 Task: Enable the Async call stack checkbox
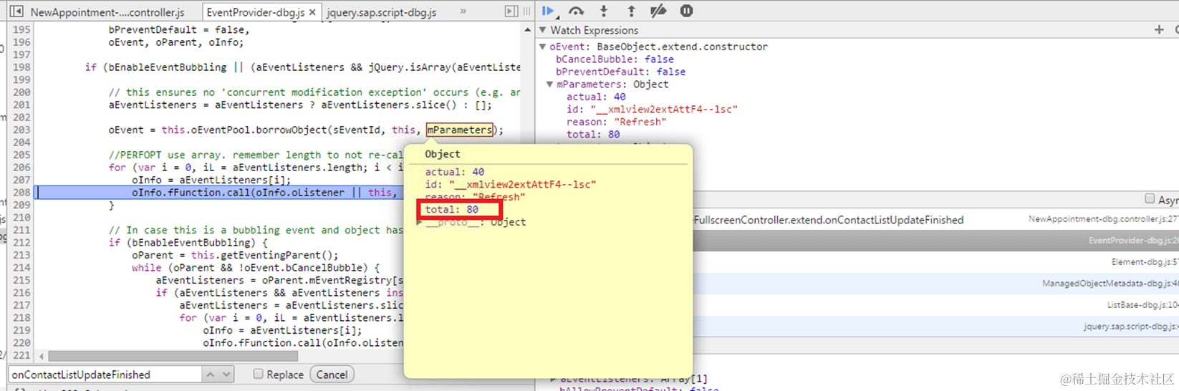coord(1150,198)
